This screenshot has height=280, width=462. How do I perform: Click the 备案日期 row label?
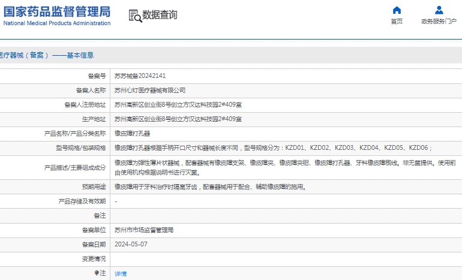click(94, 245)
